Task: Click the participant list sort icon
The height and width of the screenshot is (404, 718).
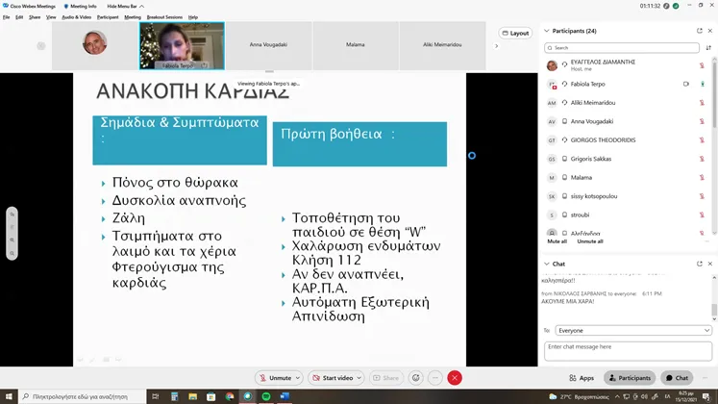Action: click(708, 47)
